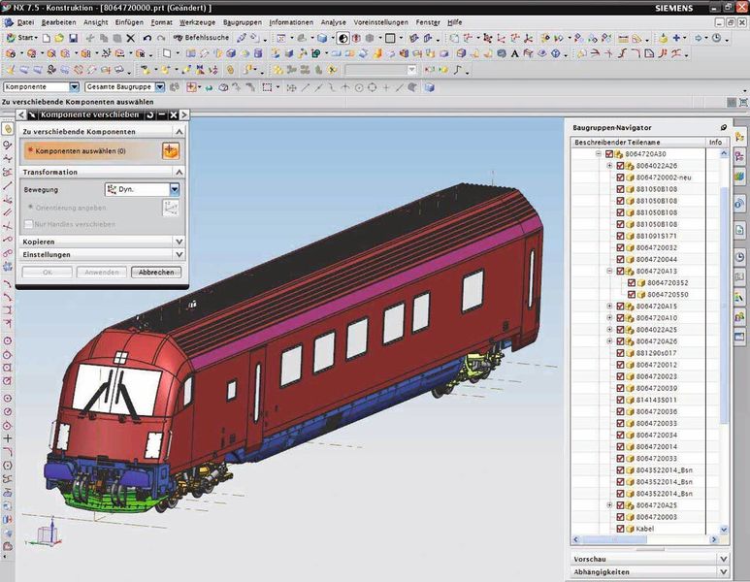
Task: Click the top highlighted icon in the left toolbar
Action: pyautogui.click(x=7, y=129)
